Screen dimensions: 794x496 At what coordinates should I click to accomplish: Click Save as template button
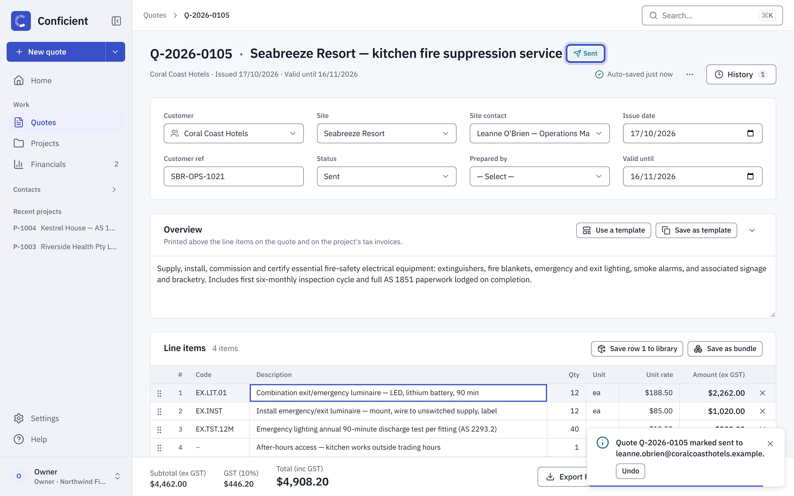(696, 230)
